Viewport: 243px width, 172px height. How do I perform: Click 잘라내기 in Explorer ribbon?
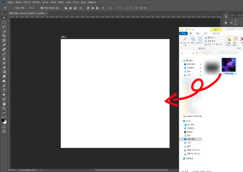211,38
